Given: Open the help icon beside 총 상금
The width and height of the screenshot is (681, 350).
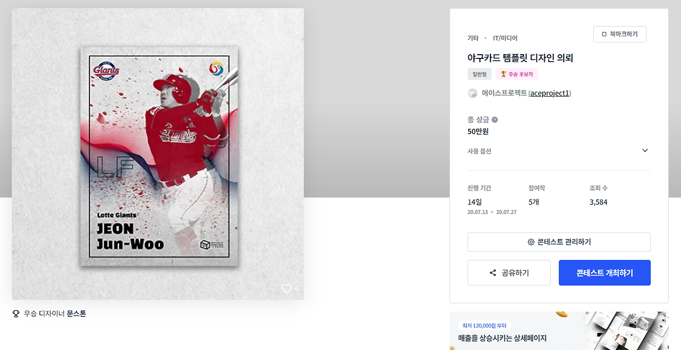Looking at the screenshot, I should pyautogui.click(x=495, y=120).
